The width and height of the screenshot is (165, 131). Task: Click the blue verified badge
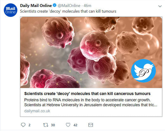click(55, 5)
